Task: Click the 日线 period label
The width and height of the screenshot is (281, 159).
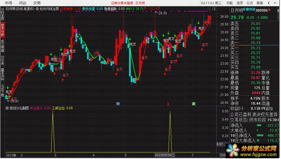Action: tap(223, 155)
